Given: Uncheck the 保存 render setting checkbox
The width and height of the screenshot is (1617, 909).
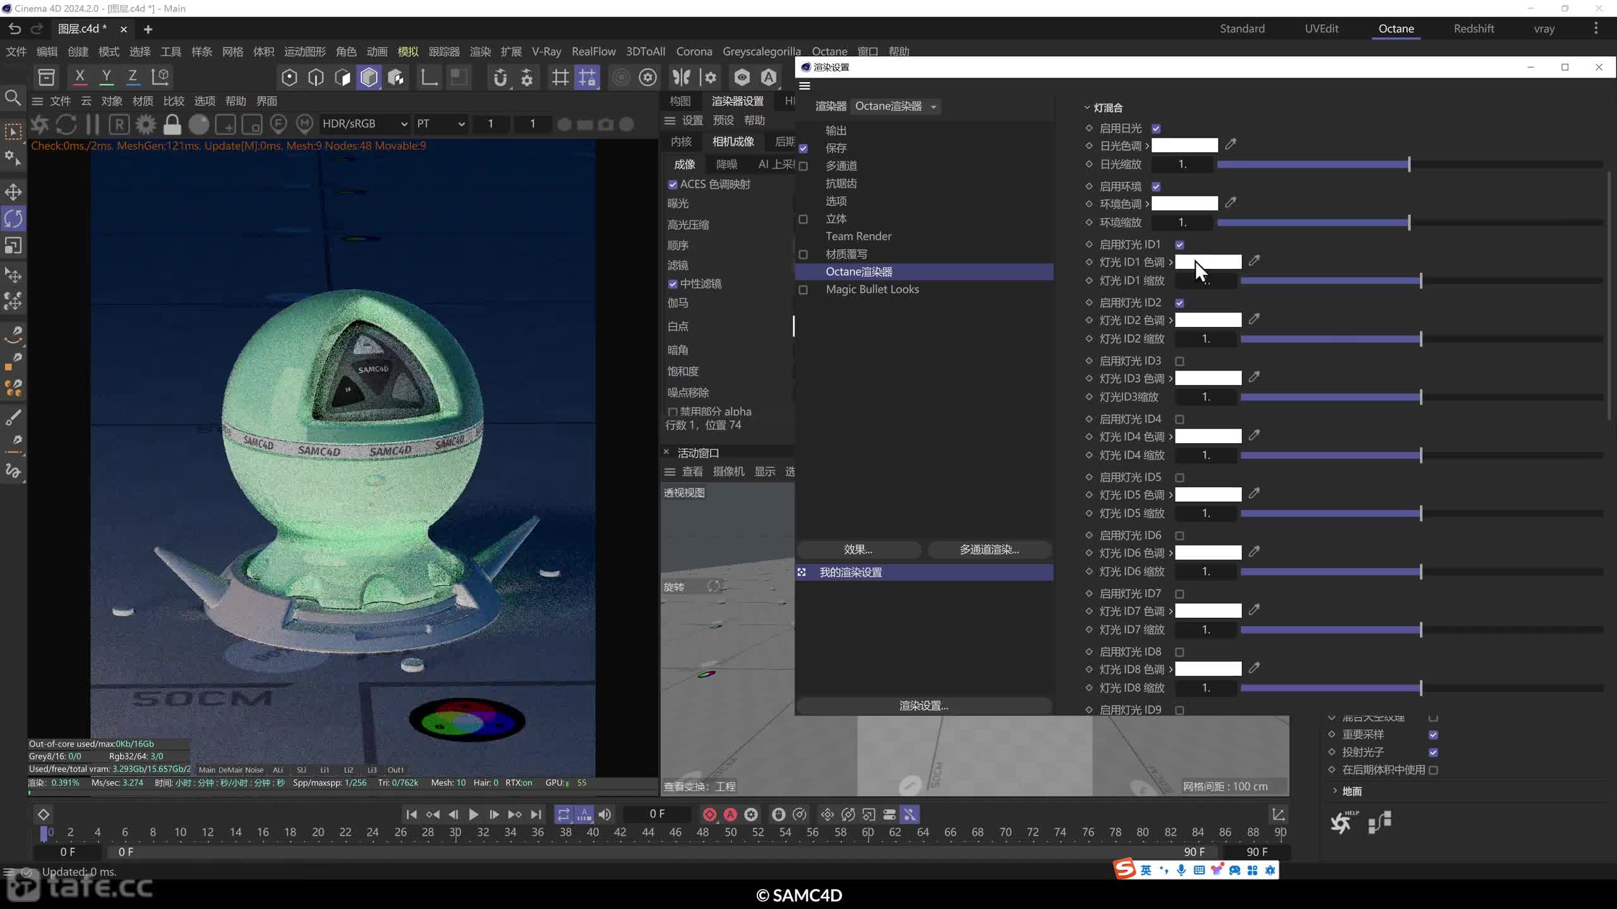Looking at the screenshot, I should 803,148.
